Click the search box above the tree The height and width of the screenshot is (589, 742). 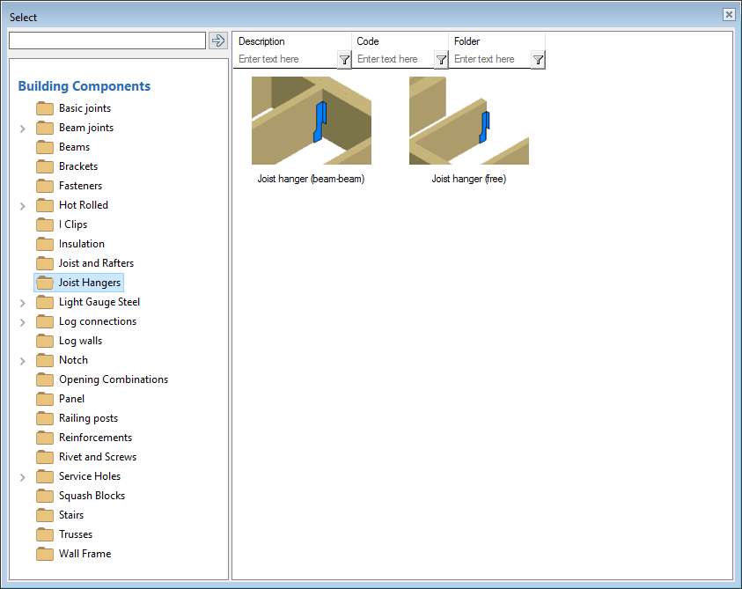[107, 40]
